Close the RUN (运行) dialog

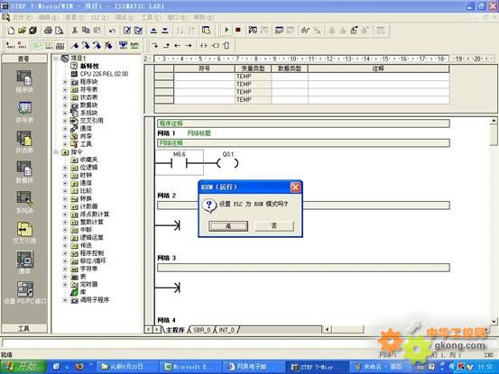click(295, 187)
